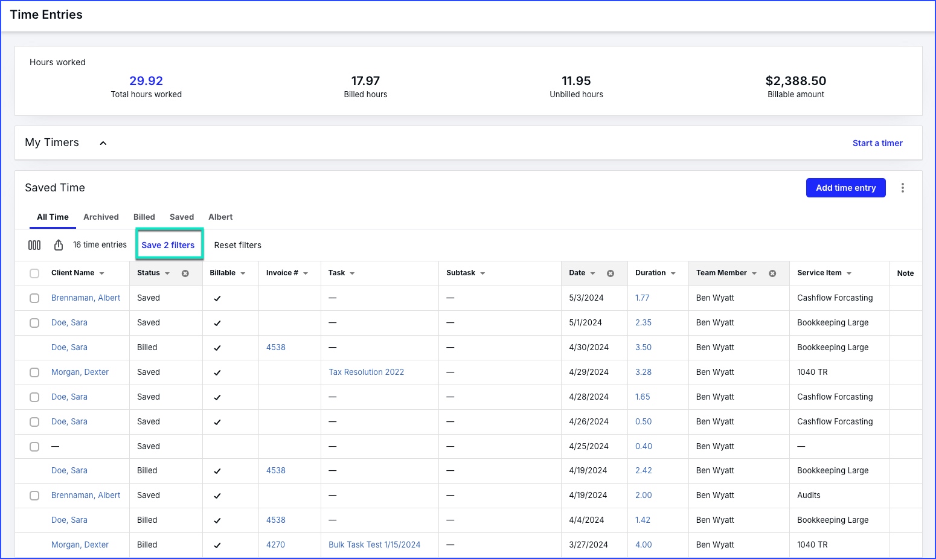Open the Invoice # column dropdown

(x=306, y=273)
